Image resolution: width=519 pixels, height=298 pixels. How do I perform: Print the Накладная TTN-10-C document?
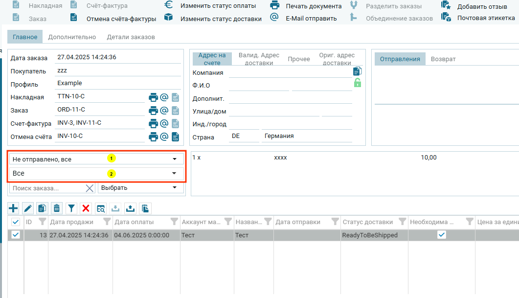point(153,97)
